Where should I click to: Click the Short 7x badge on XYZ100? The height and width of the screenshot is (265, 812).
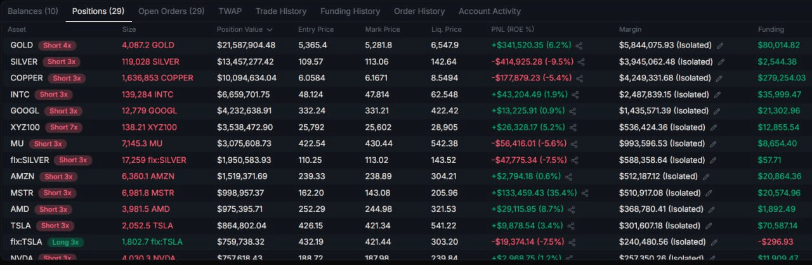click(63, 127)
